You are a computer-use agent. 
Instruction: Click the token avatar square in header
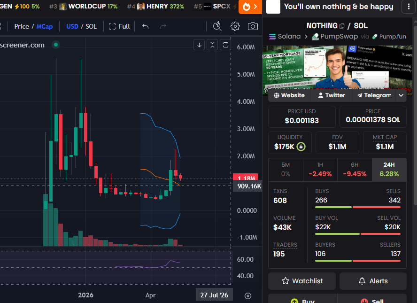coord(273,7)
